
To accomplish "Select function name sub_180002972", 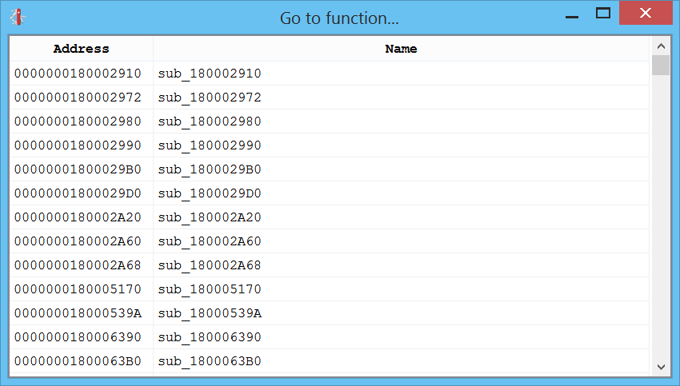I will click(x=210, y=97).
